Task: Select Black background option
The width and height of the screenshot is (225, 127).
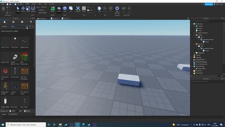Action: click(x=20, y=111)
